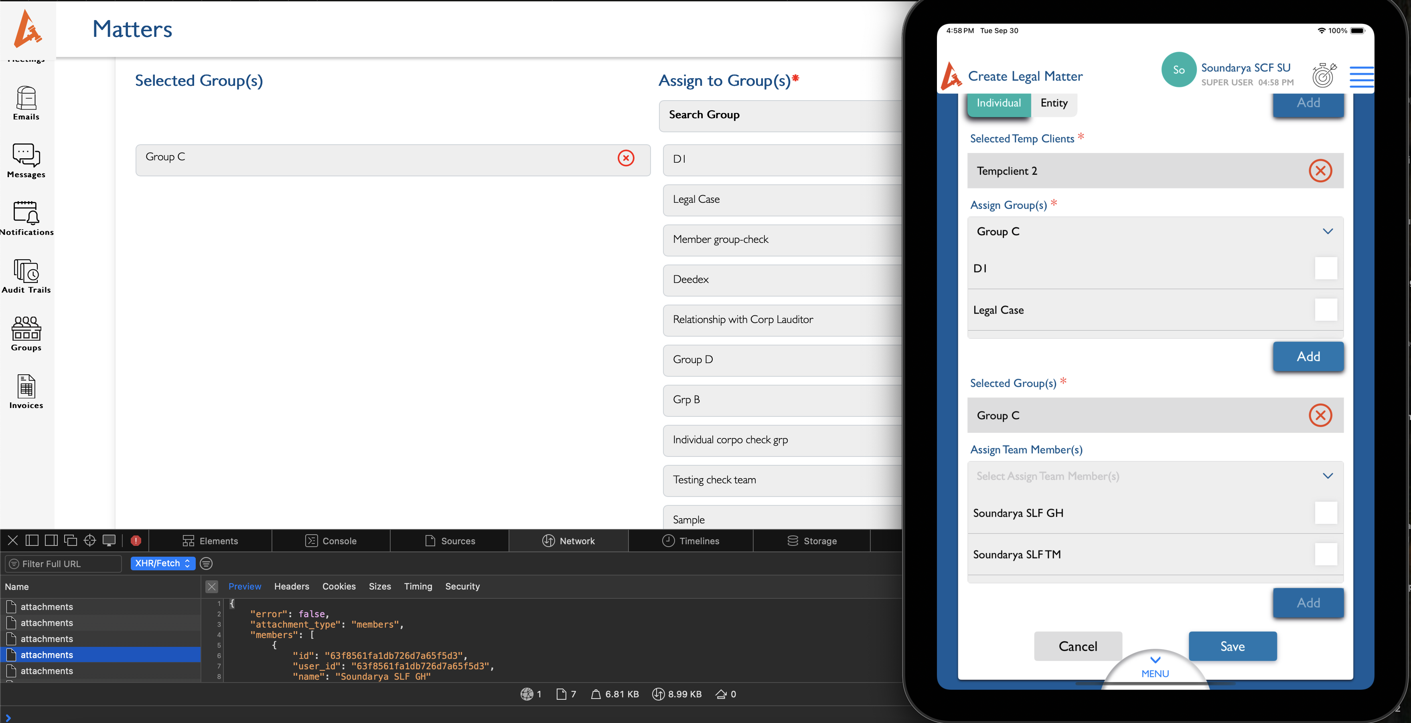This screenshot has height=723, width=1411.
Task: Switch to the Headers tab
Action: coord(292,586)
